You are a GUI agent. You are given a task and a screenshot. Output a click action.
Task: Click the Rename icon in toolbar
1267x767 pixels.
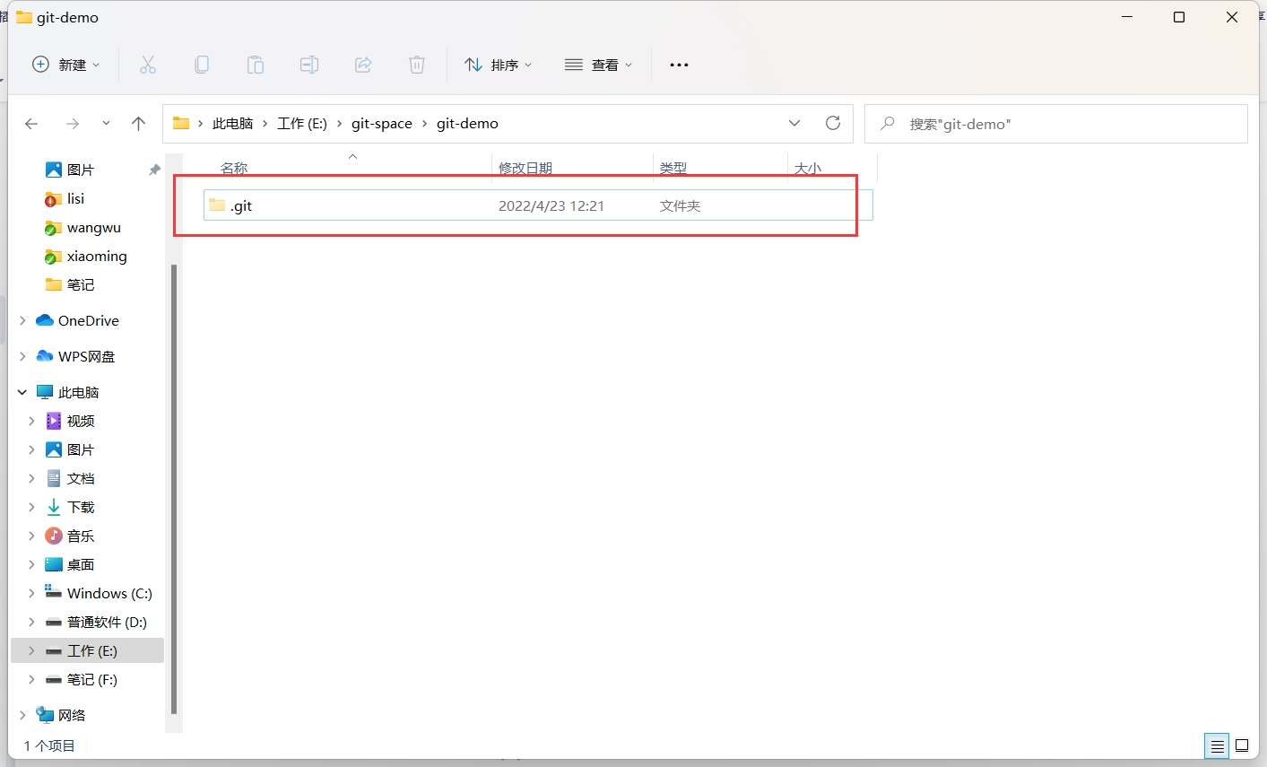coord(309,65)
